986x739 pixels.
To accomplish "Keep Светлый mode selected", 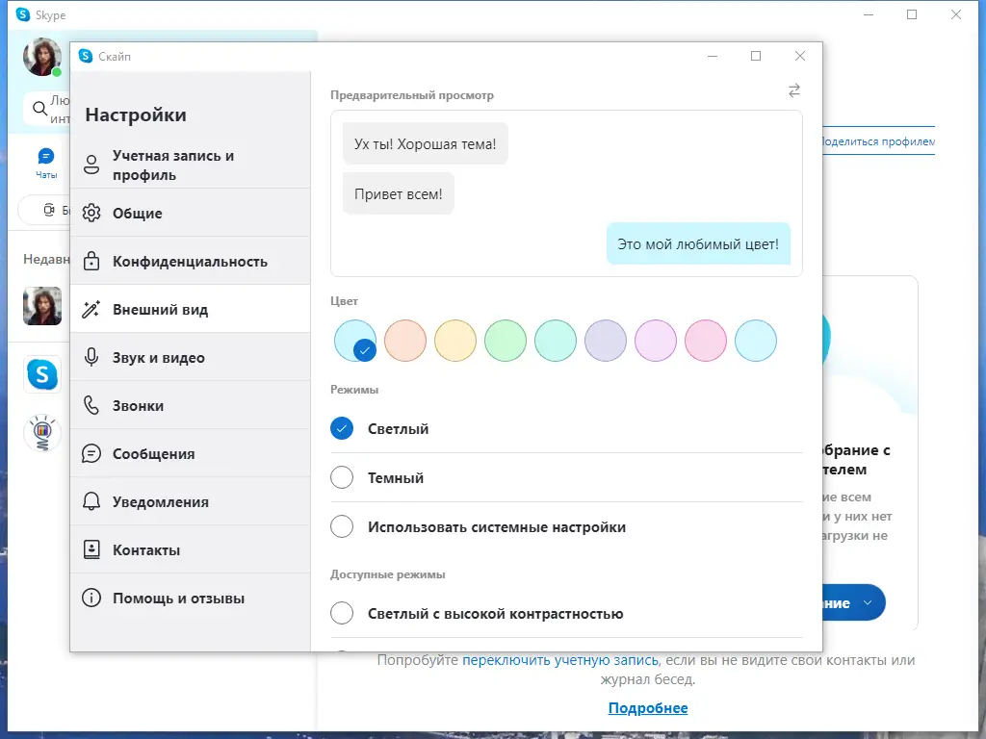I will tap(342, 429).
